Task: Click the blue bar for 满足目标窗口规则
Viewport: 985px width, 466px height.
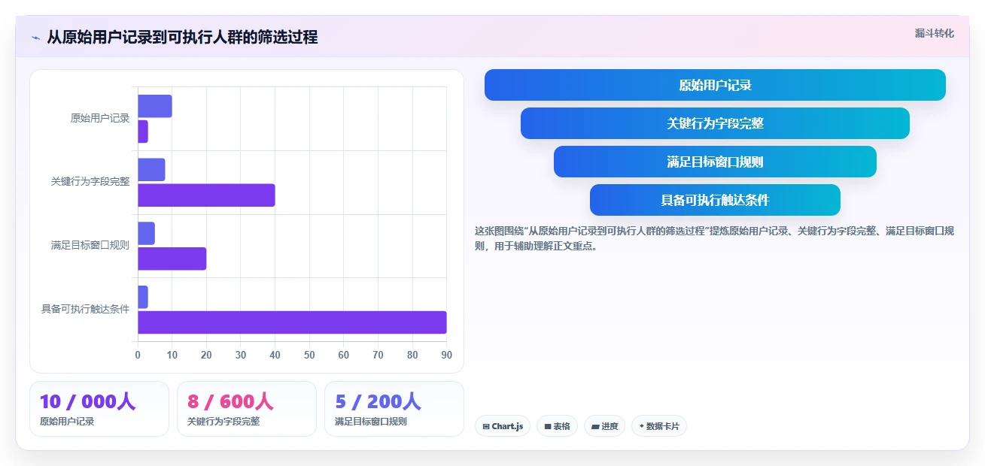Action: [x=146, y=233]
